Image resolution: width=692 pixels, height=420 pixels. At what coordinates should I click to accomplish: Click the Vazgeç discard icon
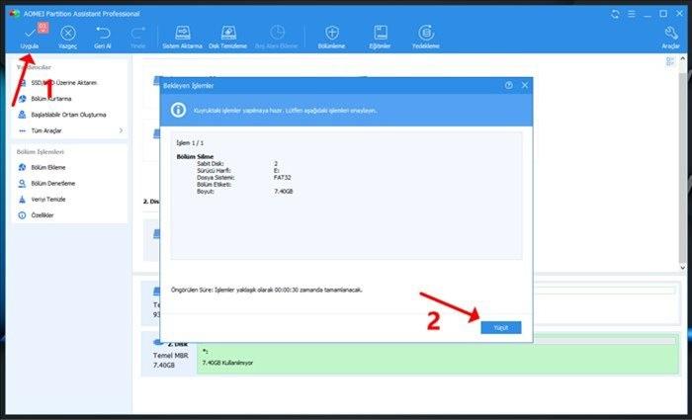coord(67,34)
